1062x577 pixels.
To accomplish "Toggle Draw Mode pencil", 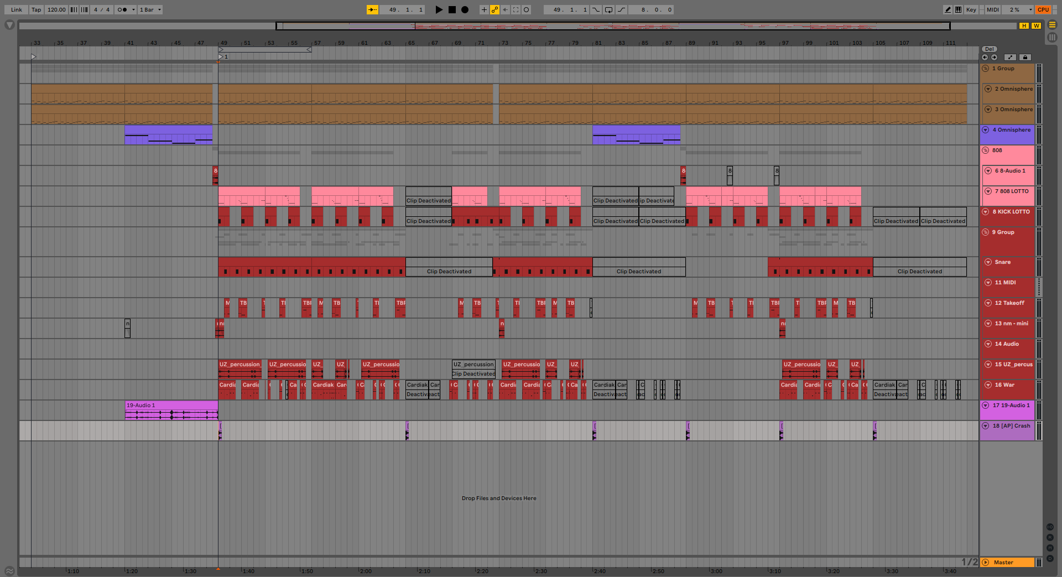I will pyautogui.click(x=948, y=9).
